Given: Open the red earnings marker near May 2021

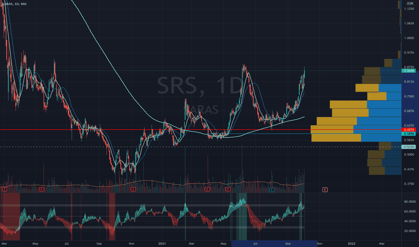Looking at the screenshot, I should [x=228, y=190].
